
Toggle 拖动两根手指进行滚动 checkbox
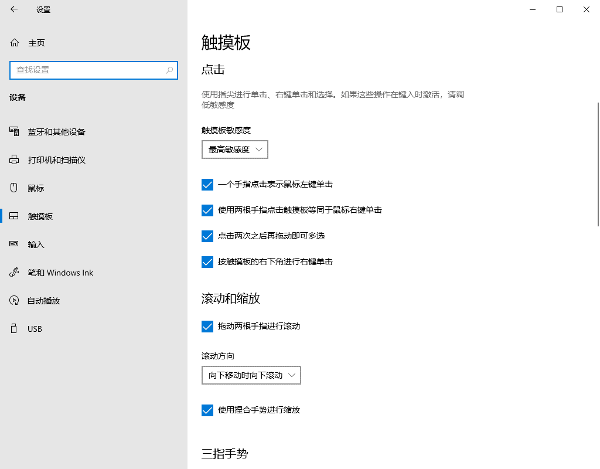coord(207,326)
